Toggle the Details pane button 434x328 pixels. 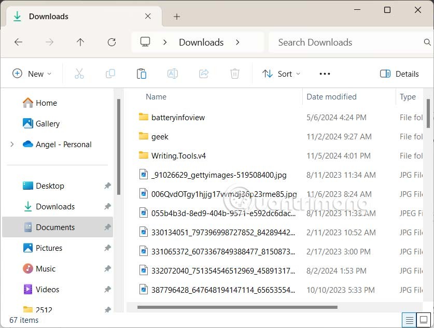pyautogui.click(x=399, y=74)
